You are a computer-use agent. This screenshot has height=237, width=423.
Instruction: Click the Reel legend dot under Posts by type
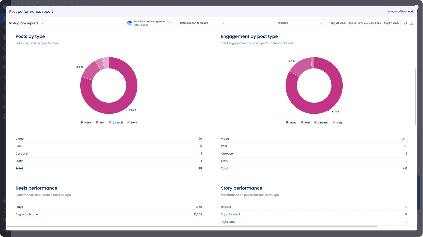click(x=97, y=122)
